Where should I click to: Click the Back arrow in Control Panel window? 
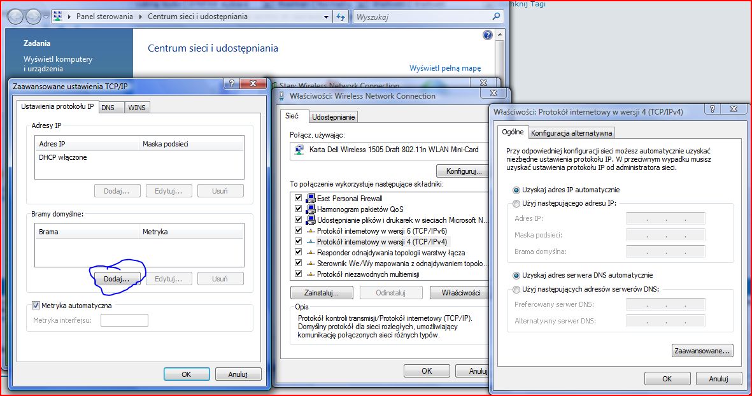(16, 17)
